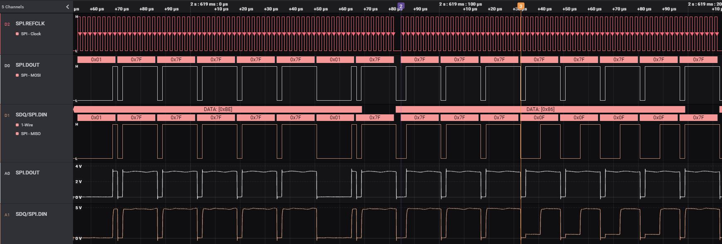The image size is (722, 244).
Task: Click the first 0x0F bubble on the MISO row
Action: [539, 118]
